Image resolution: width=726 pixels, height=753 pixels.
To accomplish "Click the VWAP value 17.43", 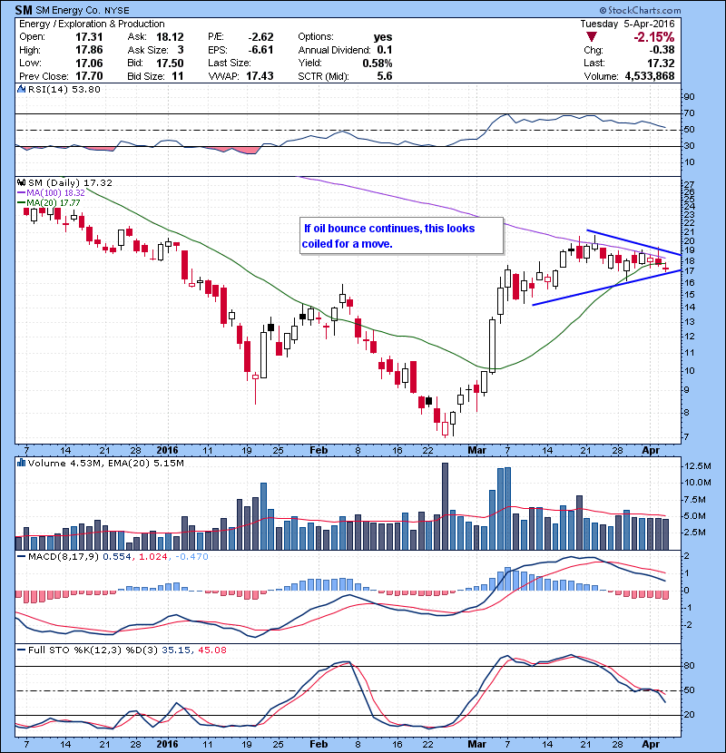I will 260,76.
